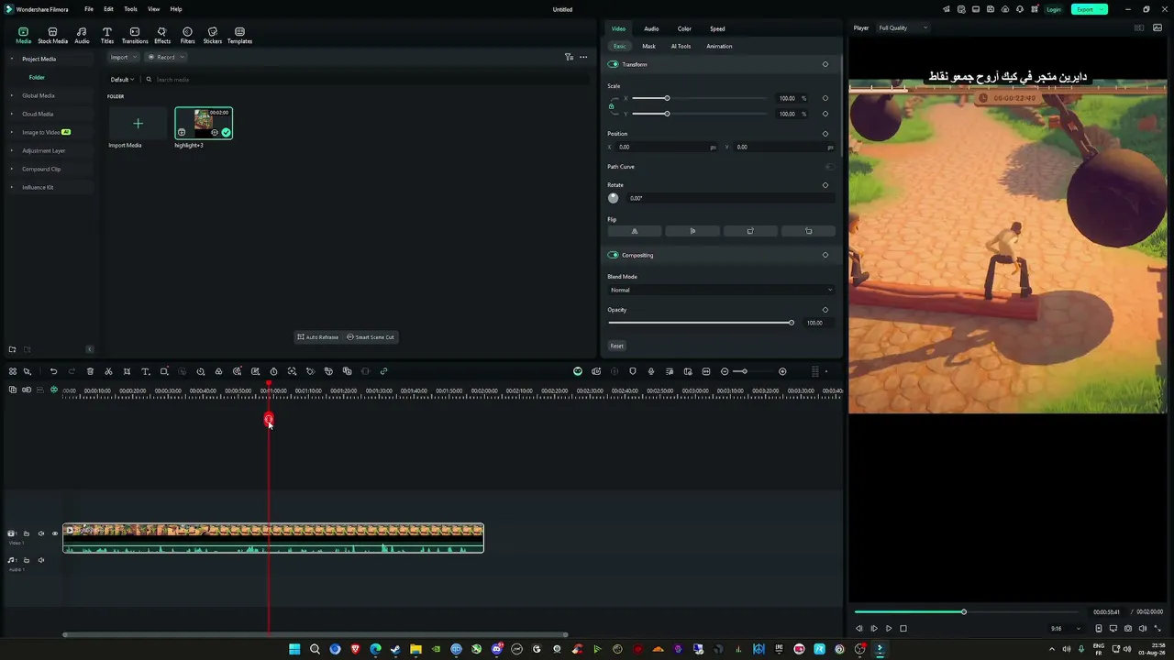The height and width of the screenshot is (660, 1174).
Task: Take a snapshot with the camera icon
Action: [1128, 629]
